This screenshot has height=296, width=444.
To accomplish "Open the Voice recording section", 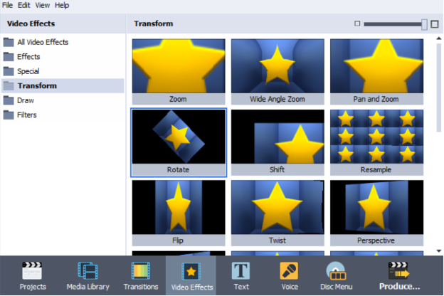I will click(290, 275).
